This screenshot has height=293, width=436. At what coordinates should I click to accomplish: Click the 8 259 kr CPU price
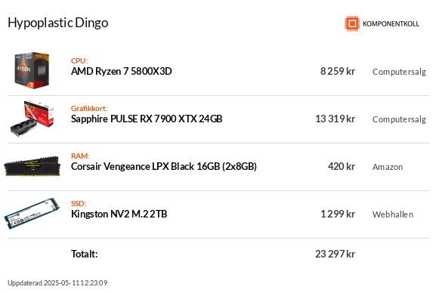tap(338, 72)
